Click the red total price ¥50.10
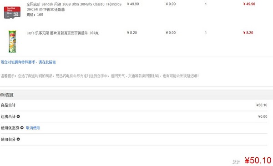The image size is (273, 166). pos(258,161)
